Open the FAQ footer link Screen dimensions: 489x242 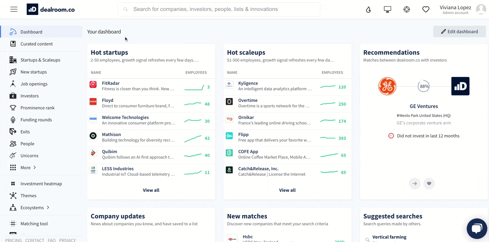pos(52,240)
